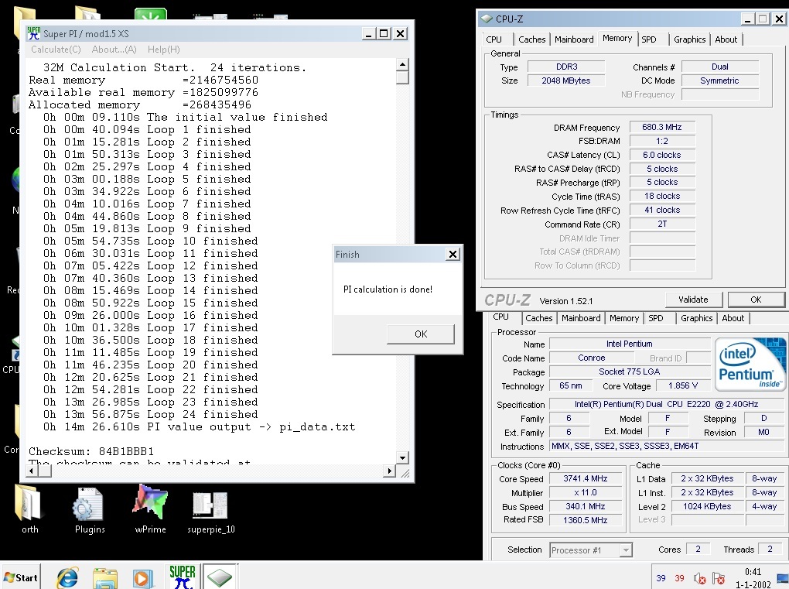Click CAS# Latency value 6.0 clocks
The image size is (789, 589).
[662, 155]
